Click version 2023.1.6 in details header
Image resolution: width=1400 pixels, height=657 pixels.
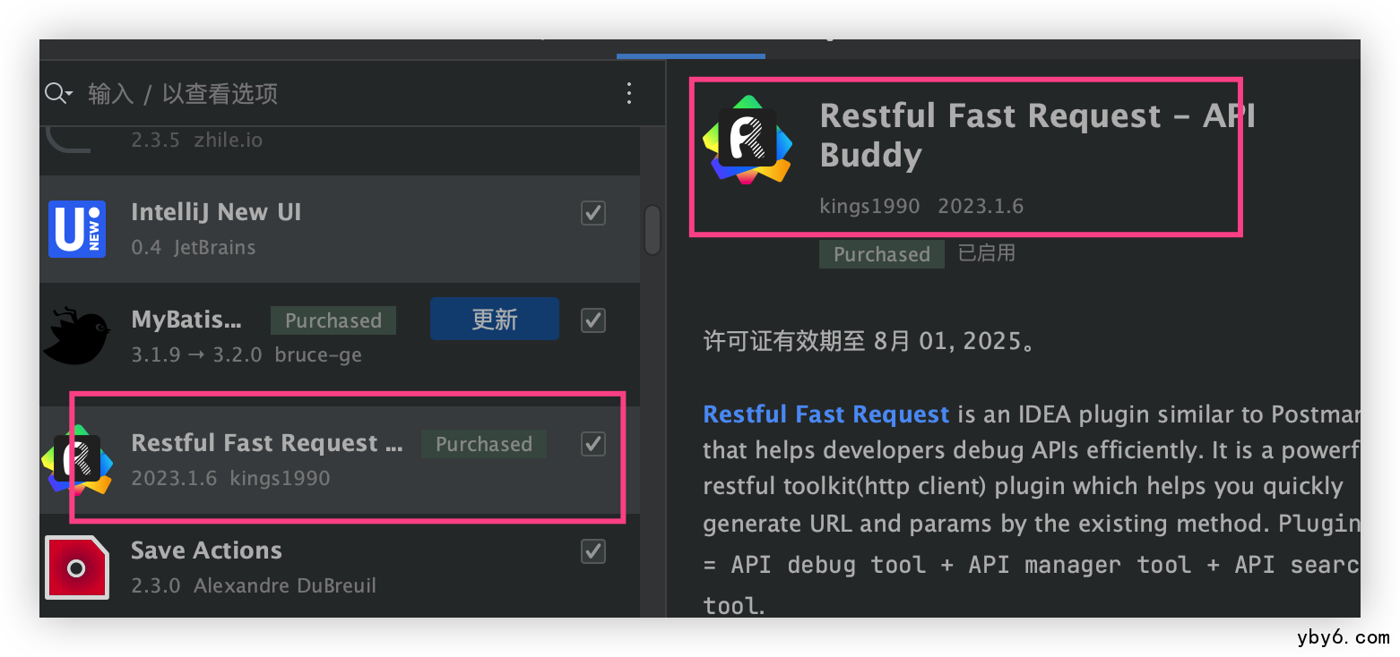(x=981, y=206)
